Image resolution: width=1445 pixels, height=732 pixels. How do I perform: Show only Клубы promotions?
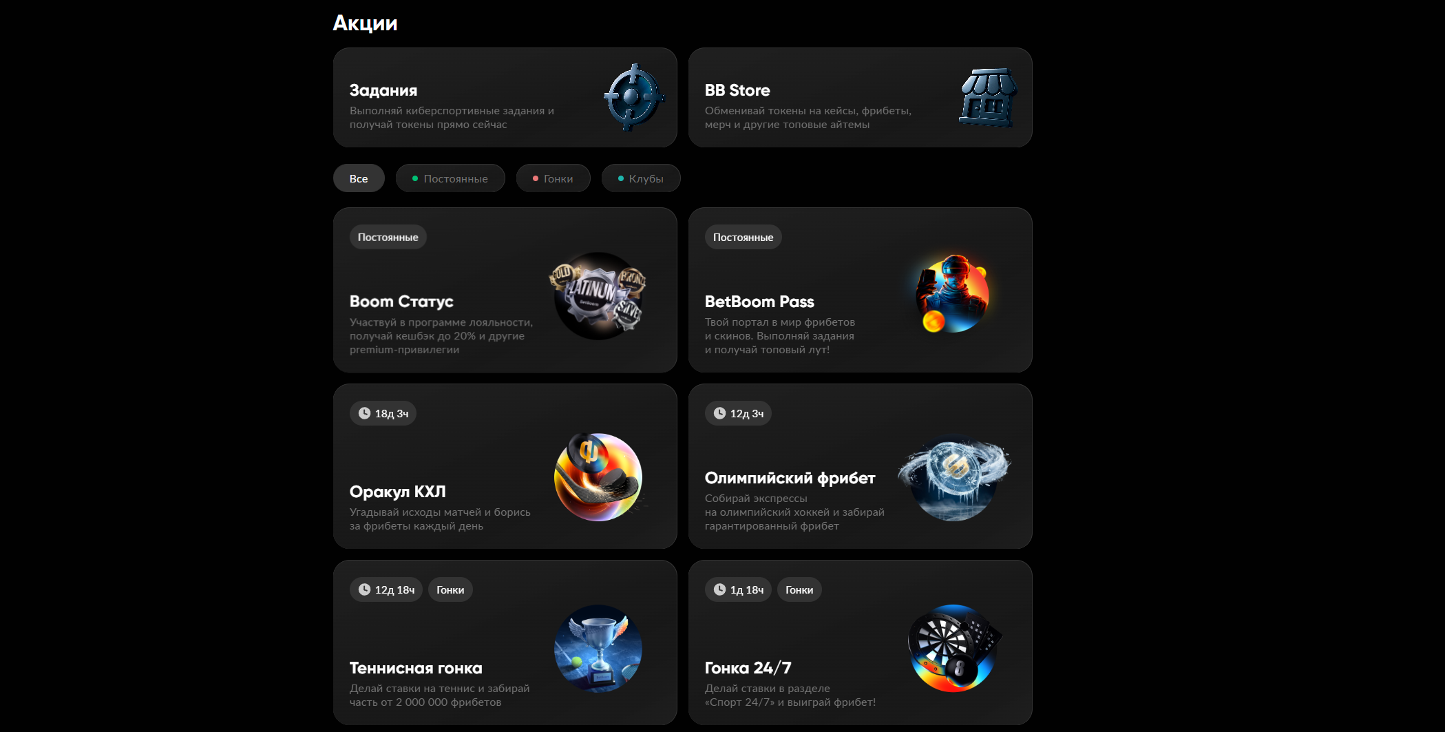(x=641, y=178)
